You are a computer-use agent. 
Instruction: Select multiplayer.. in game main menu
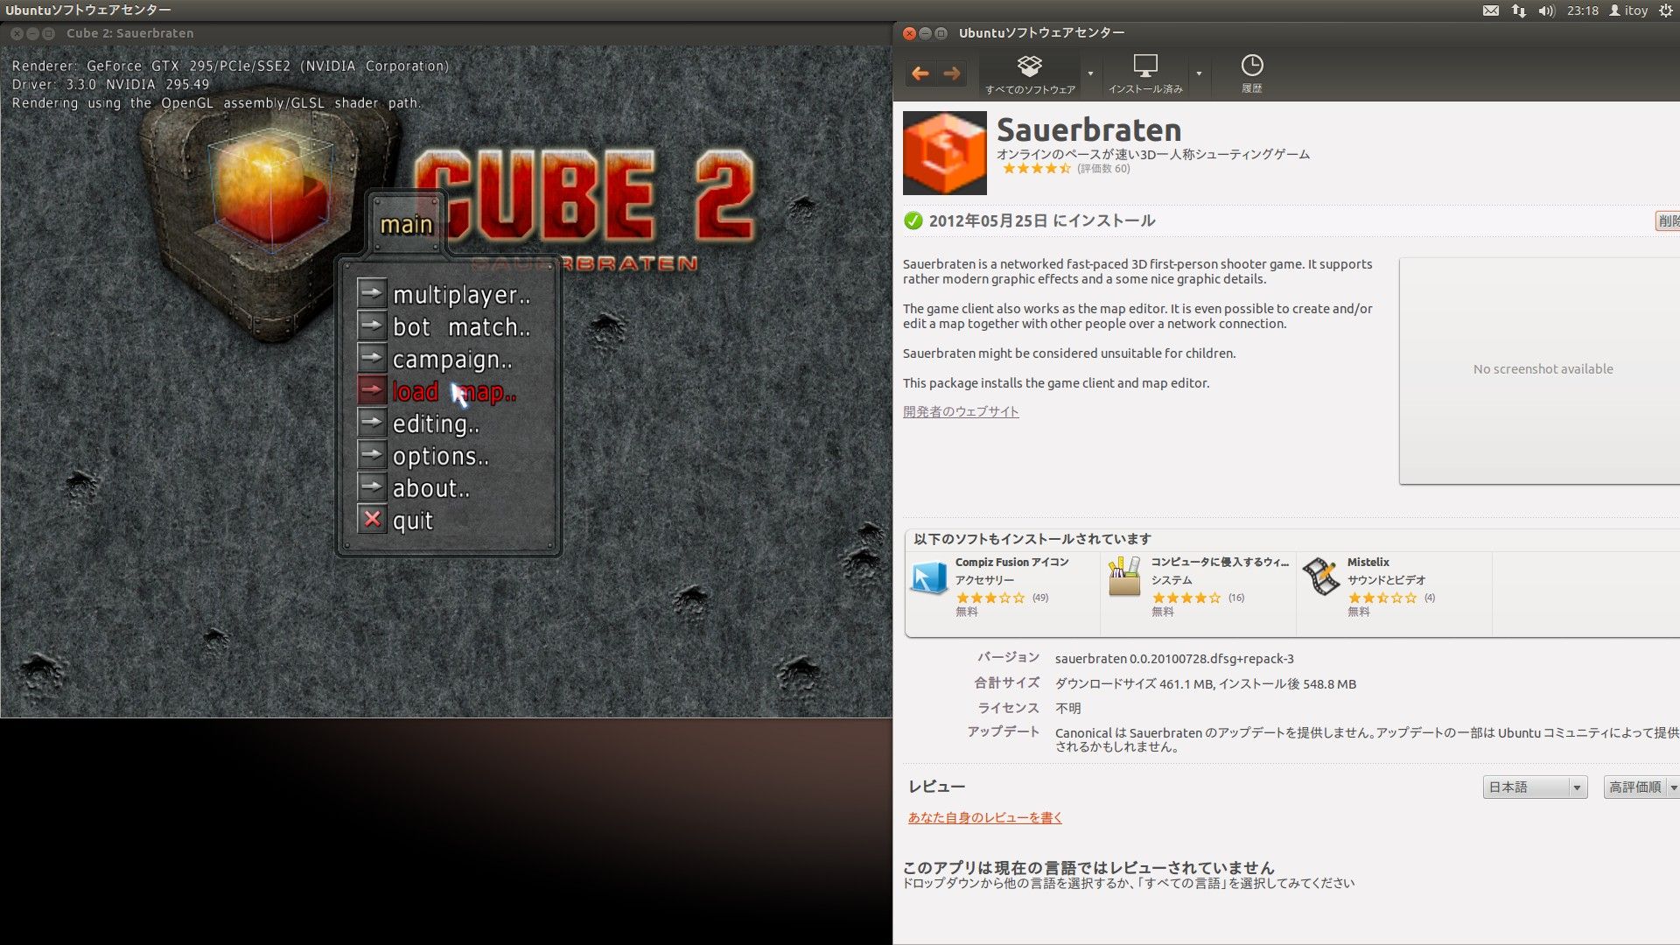click(461, 296)
